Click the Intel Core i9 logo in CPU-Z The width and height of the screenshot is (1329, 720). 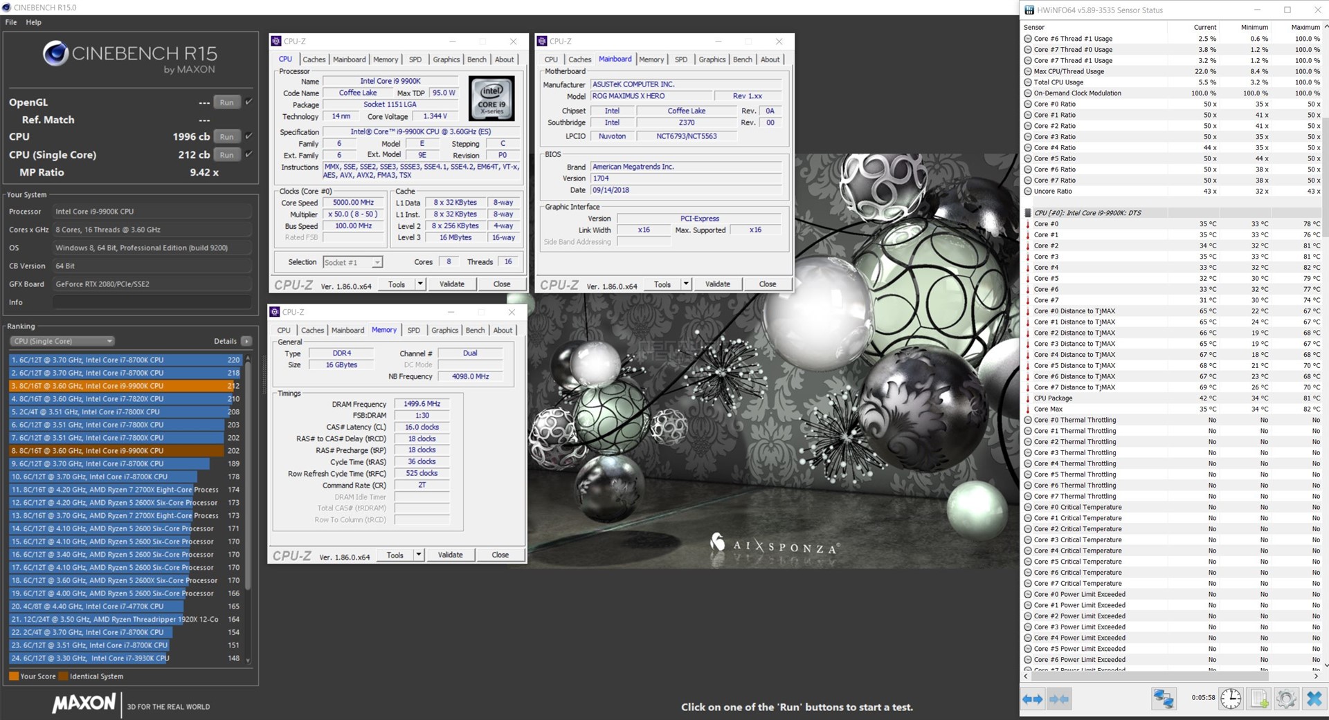(491, 99)
